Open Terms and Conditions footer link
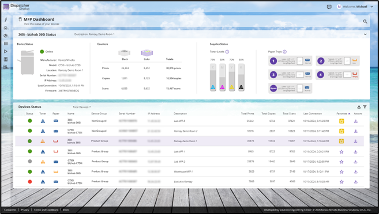 tap(46, 210)
